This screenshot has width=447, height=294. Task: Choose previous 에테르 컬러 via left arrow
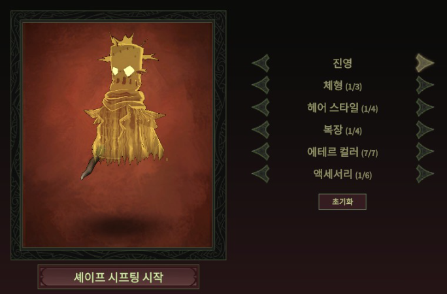(261, 152)
